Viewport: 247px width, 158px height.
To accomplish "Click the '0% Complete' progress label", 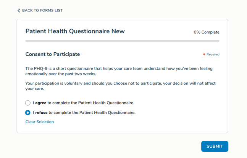I will coord(206,32).
